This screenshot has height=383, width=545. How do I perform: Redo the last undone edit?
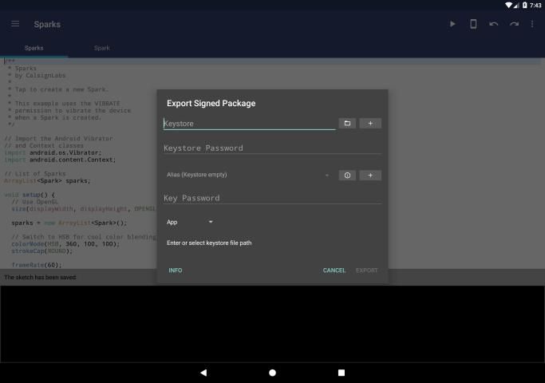(x=515, y=24)
